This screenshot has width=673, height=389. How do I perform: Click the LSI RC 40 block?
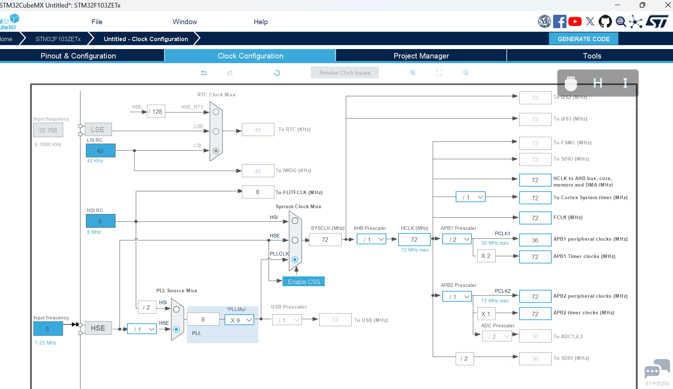(100, 151)
